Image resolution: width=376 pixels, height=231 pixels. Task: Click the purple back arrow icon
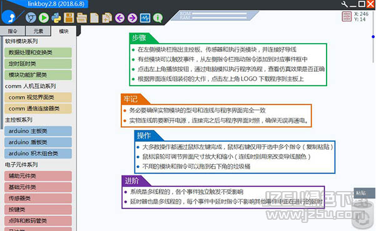point(119,18)
